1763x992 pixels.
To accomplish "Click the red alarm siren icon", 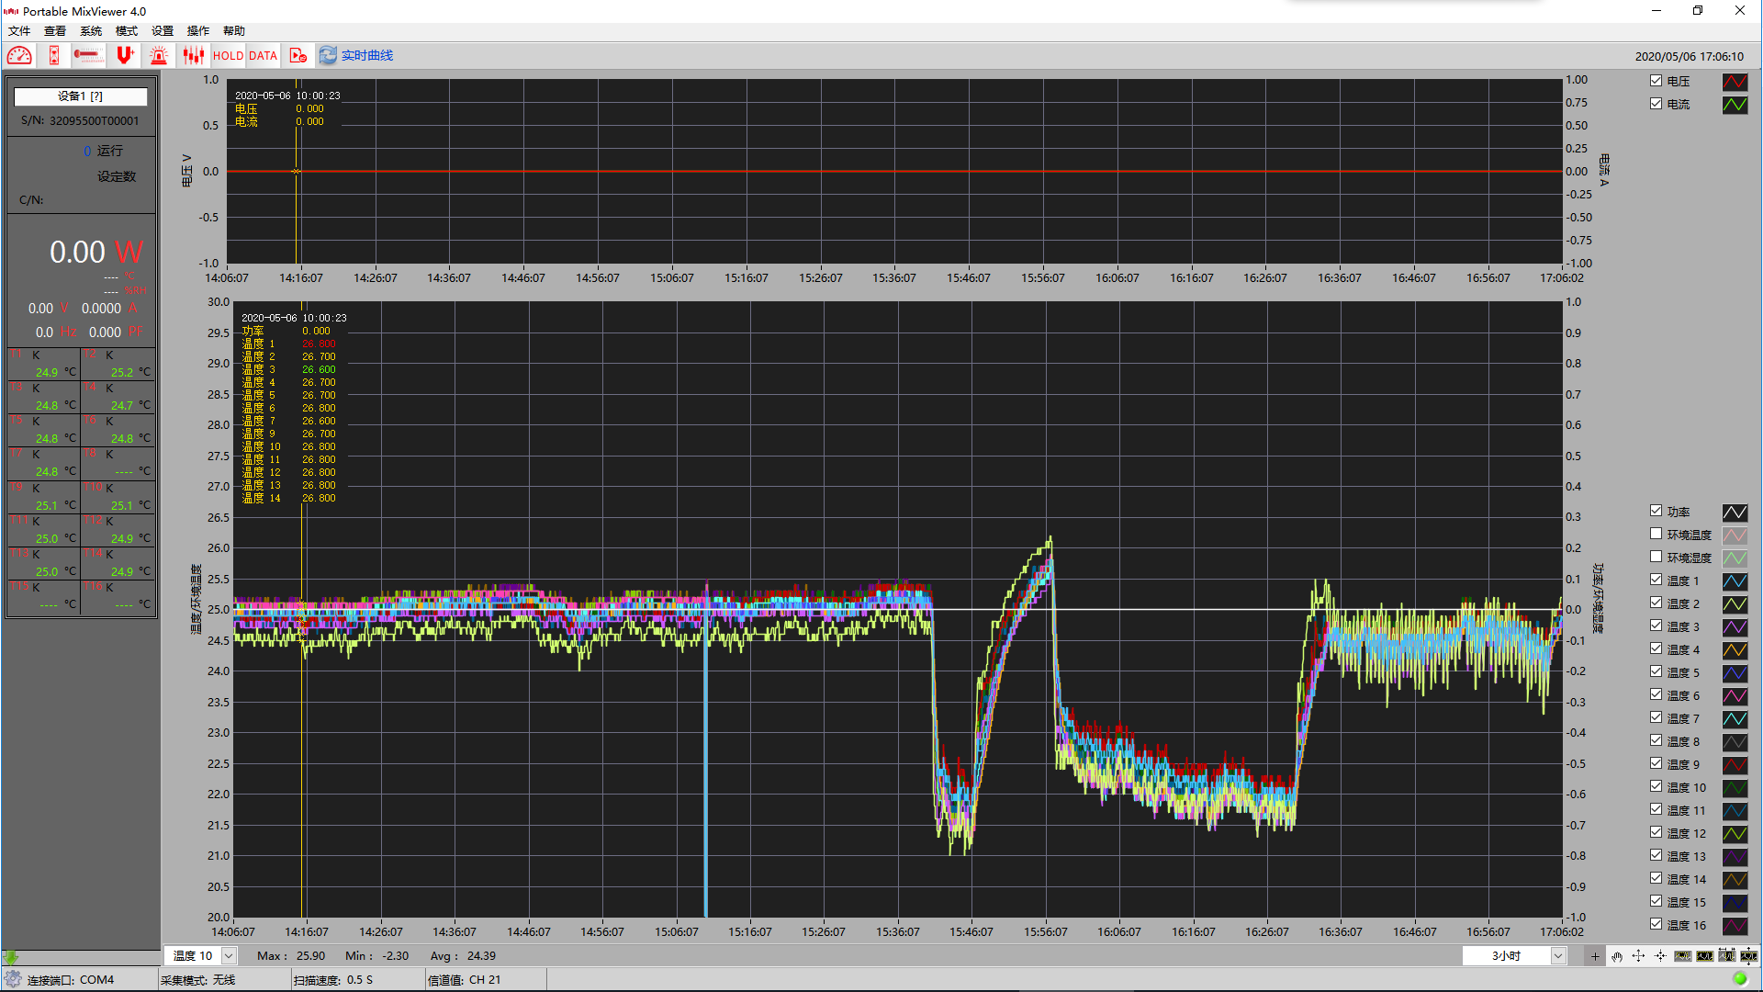I will tap(159, 55).
